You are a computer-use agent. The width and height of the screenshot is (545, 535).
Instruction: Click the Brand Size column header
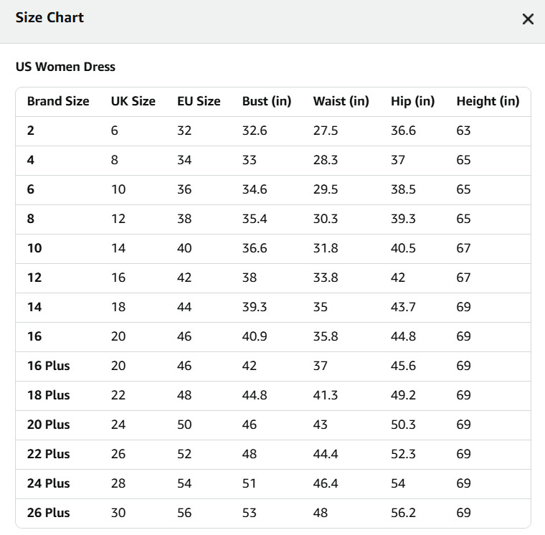58,101
